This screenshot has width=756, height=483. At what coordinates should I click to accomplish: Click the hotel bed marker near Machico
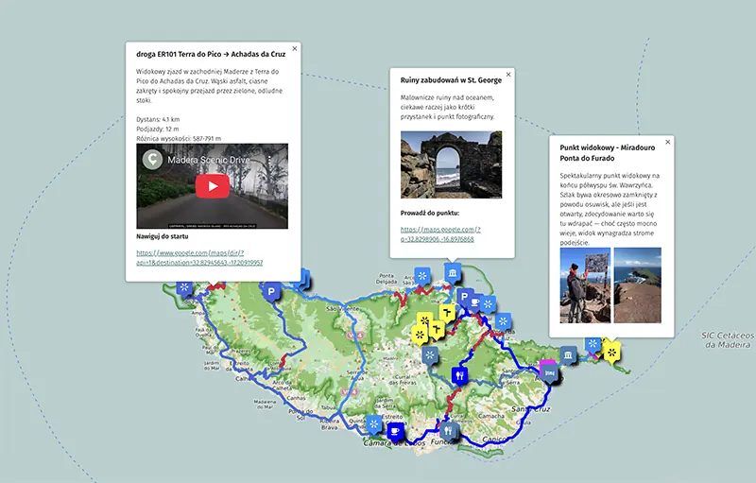[x=549, y=372]
